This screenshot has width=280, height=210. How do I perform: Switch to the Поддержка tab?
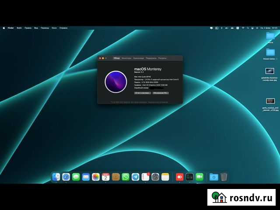151,58
